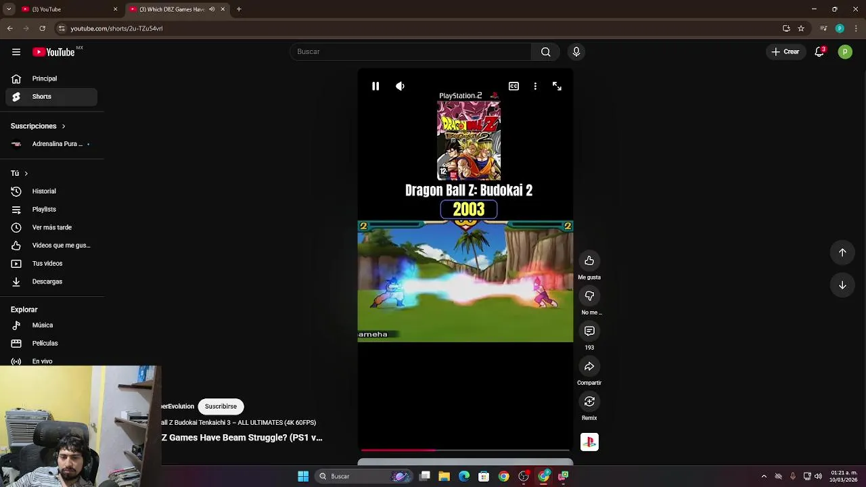The image size is (866, 487).
Task: Expand the Suscripciones section
Action: click(38, 126)
